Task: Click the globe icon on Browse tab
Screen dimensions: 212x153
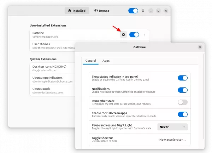Action: pyautogui.click(x=96, y=11)
